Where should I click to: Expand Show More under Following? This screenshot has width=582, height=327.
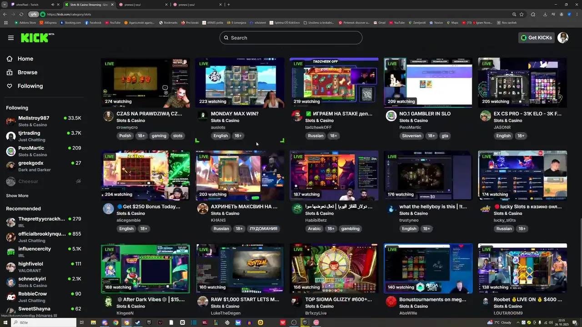click(x=17, y=196)
